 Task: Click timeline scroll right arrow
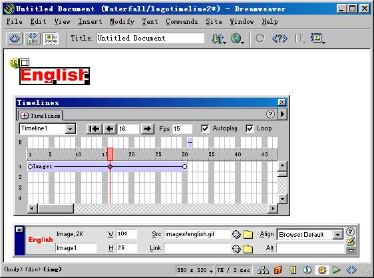click(x=273, y=209)
